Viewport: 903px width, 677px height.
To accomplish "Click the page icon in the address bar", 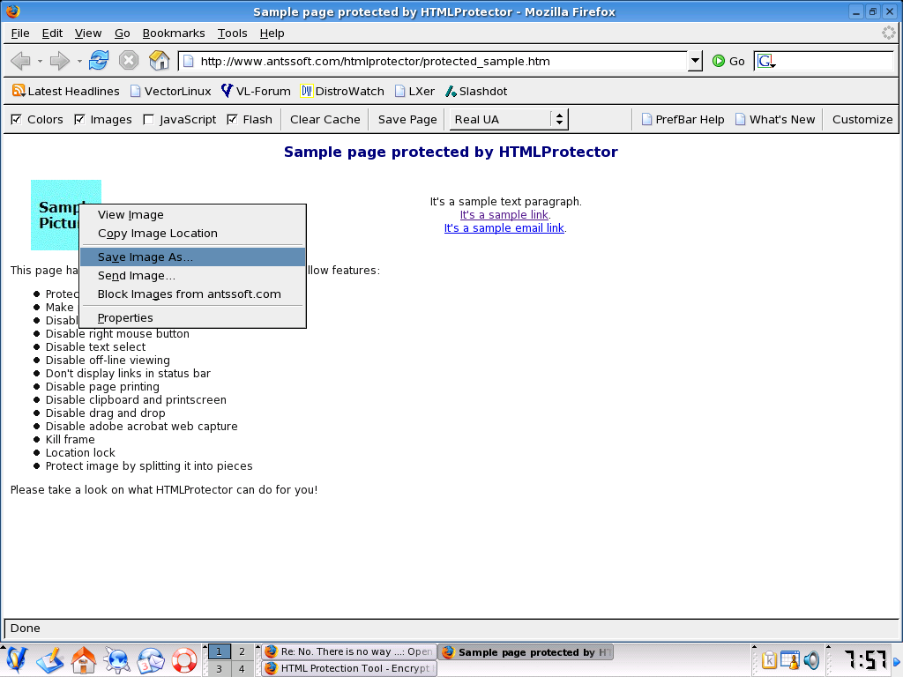I will point(189,61).
